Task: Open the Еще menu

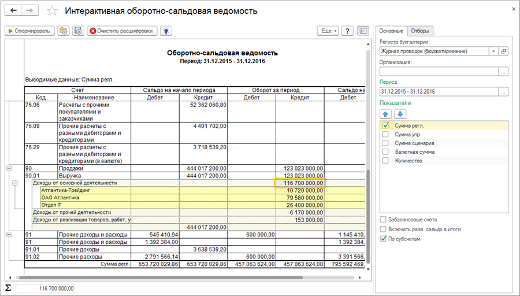Action: coord(328,31)
